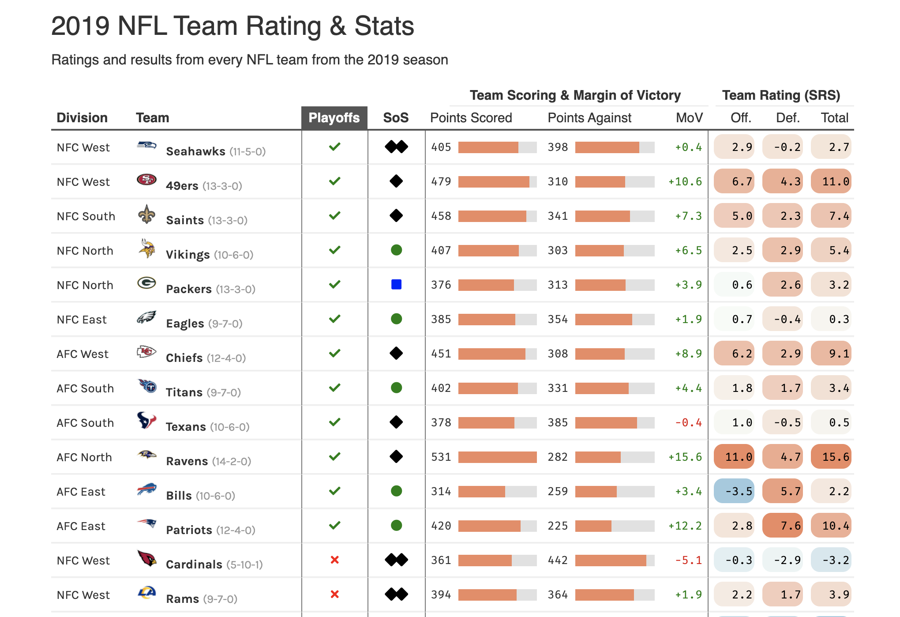Click the Chiefs arrowhead logo

pos(146,352)
